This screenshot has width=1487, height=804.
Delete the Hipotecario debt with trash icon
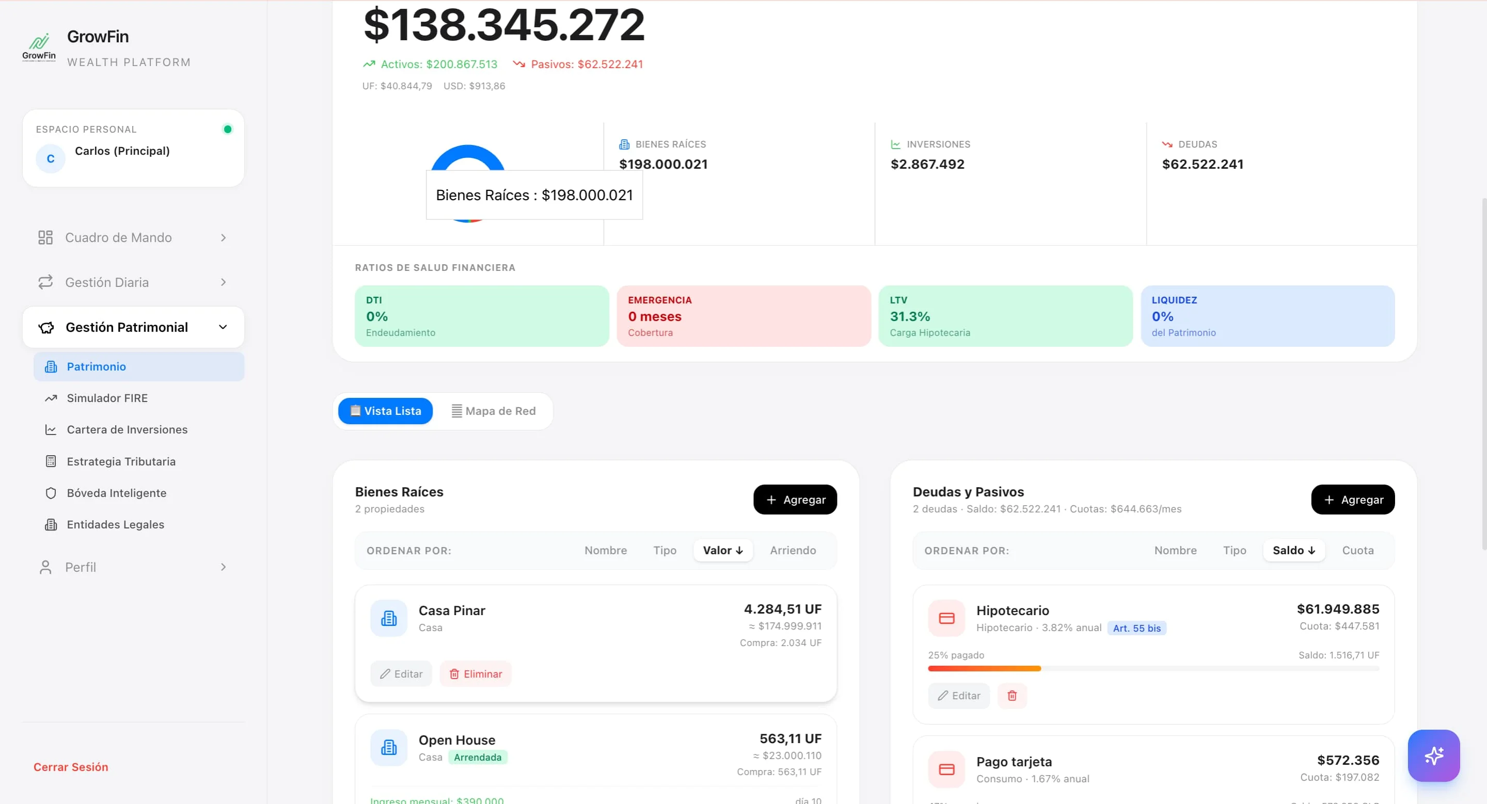point(1011,696)
